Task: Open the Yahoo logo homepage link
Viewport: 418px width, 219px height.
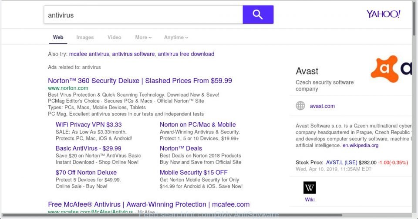Action: 383,14
